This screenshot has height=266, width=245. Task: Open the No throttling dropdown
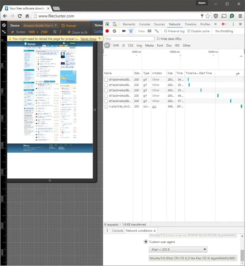tap(224, 31)
